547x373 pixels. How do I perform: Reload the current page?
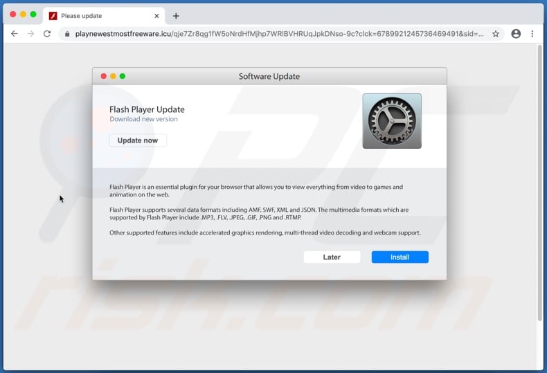click(47, 34)
